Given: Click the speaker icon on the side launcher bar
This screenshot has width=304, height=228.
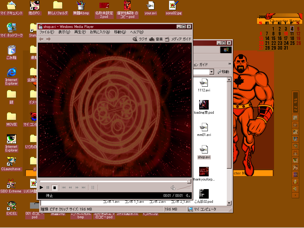Looking at the screenshot, I should pos(295,189).
